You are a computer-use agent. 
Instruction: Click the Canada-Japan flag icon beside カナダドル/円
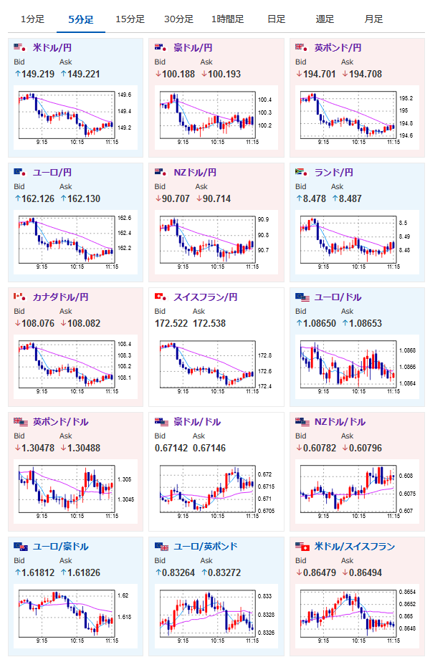pos(19,297)
